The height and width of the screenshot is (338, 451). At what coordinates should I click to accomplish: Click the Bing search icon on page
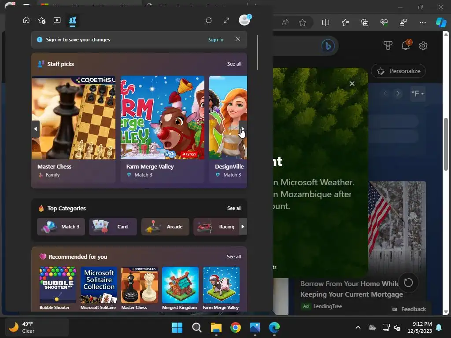coord(328,46)
